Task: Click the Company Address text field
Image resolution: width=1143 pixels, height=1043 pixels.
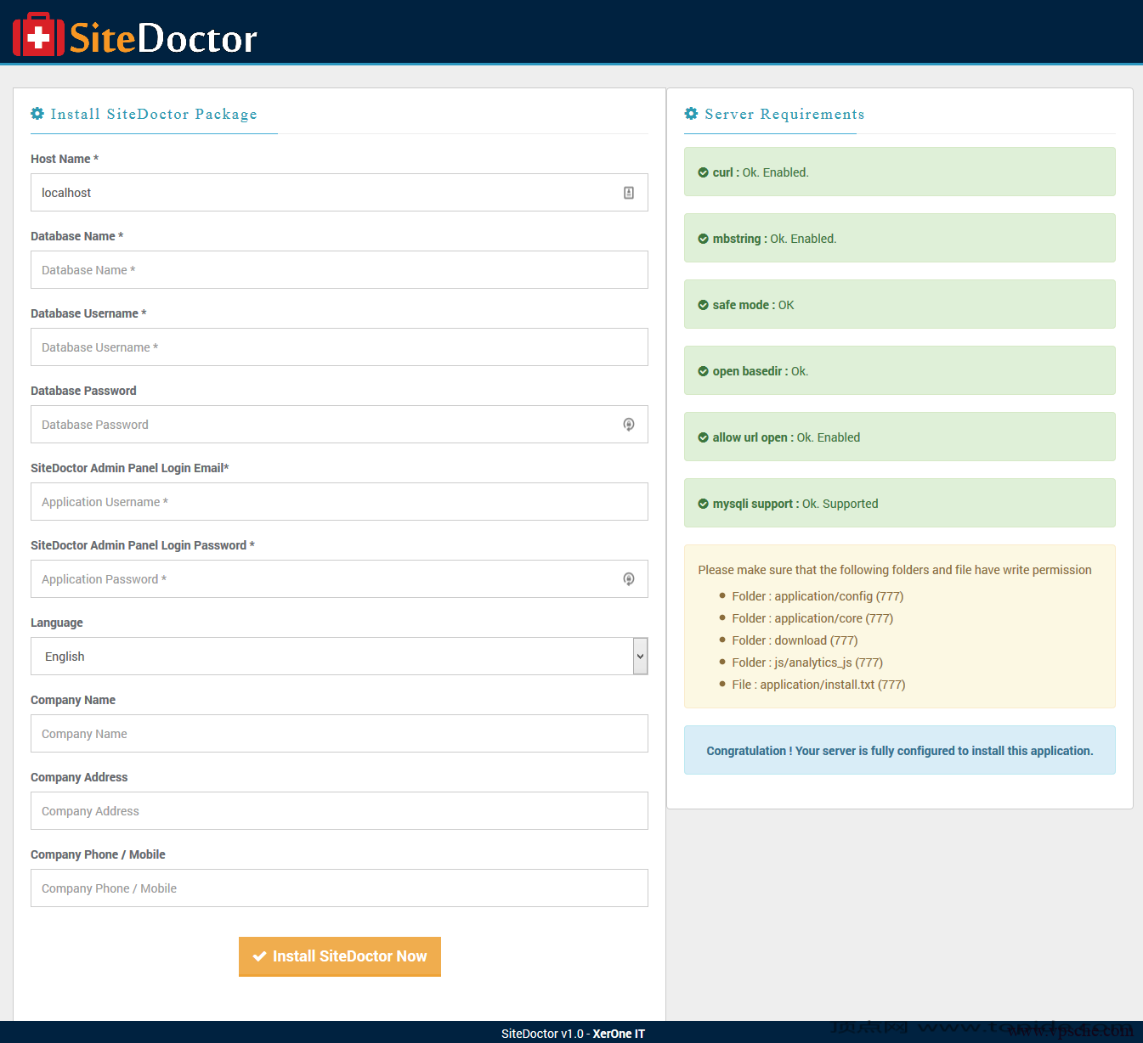Action: (339, 811)
